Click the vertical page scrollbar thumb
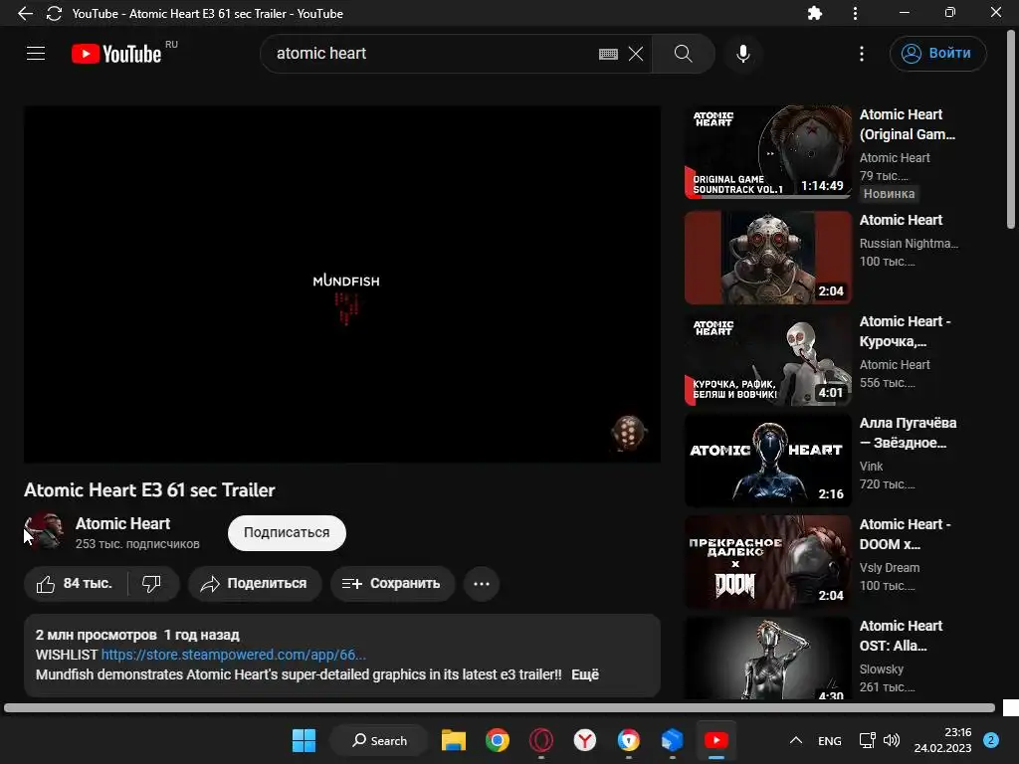 coord(1011,130)
